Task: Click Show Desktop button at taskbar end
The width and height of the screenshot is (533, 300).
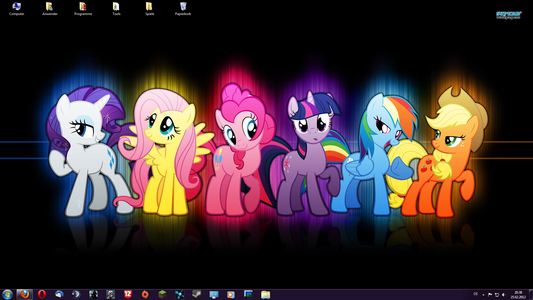Action: [x=531, y=294]
